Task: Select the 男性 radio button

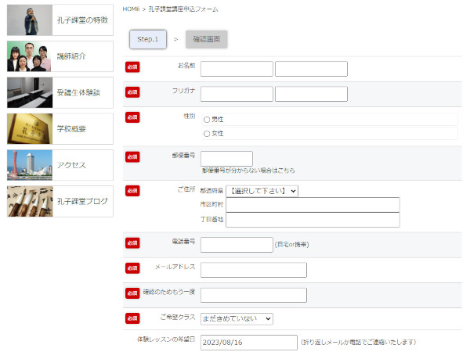Action: [207, 120]
